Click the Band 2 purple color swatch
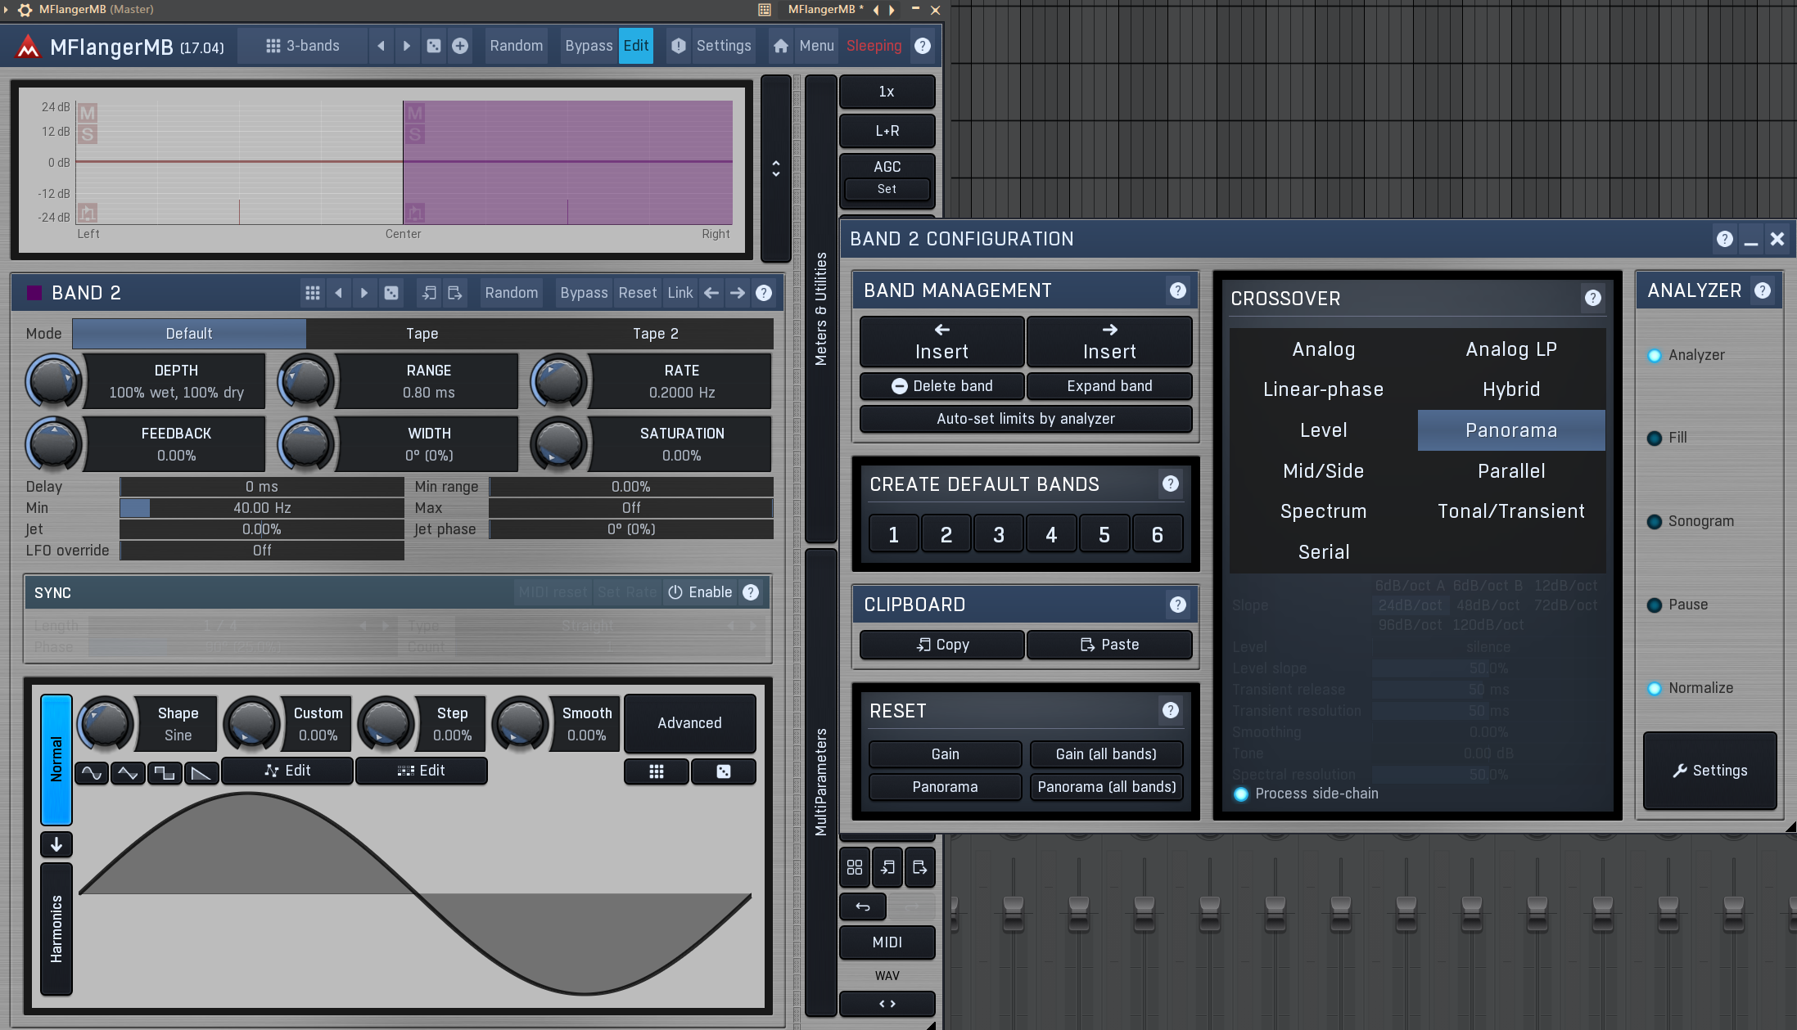Viewport: 1797px width, 1030px height. [x=34, y=293]
